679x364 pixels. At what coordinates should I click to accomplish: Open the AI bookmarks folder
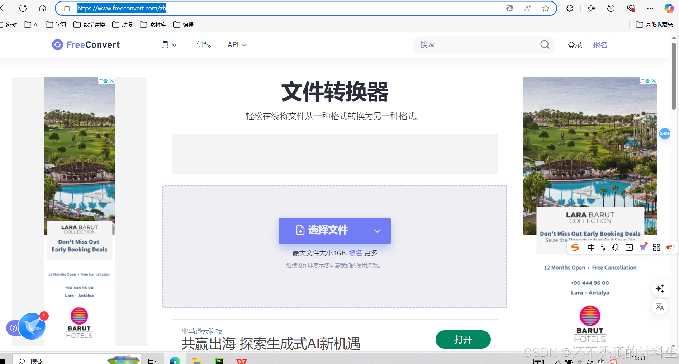(31, 24)
